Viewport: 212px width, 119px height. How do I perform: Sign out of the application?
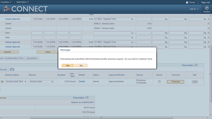[x=205, y=2]
